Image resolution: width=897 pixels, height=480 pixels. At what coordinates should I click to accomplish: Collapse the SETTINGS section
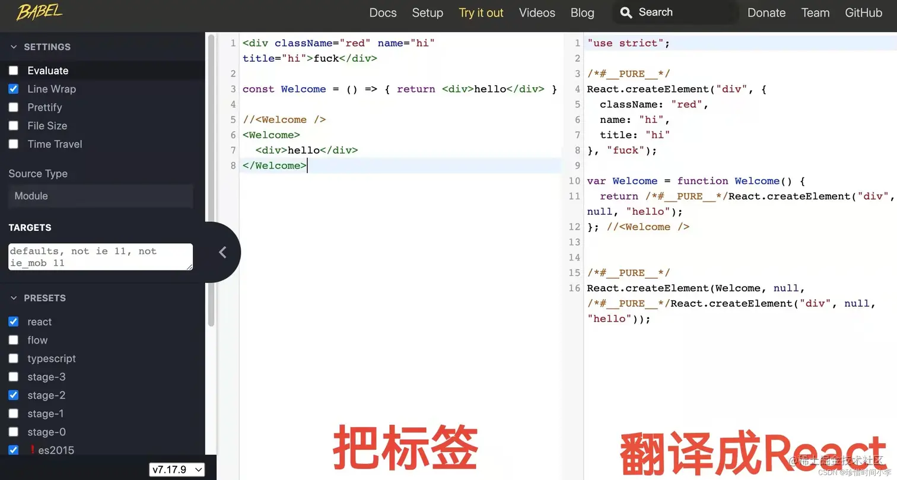(x=14, y=47)
